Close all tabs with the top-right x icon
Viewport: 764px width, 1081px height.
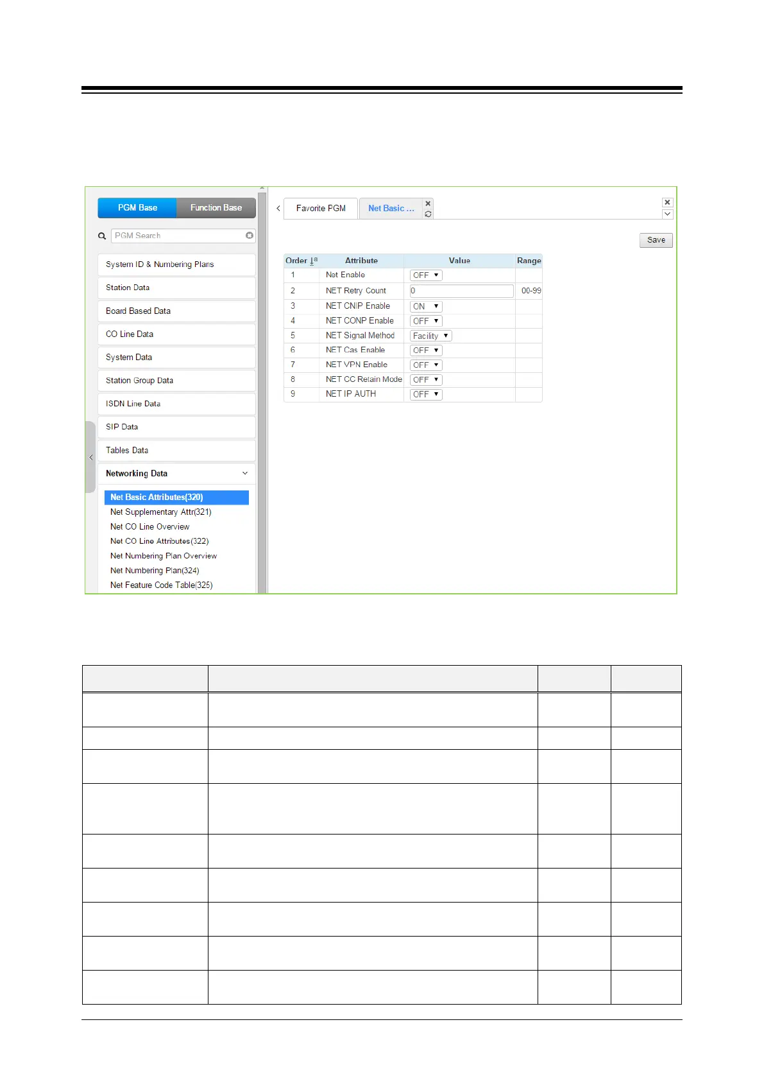tap(667, 202)
